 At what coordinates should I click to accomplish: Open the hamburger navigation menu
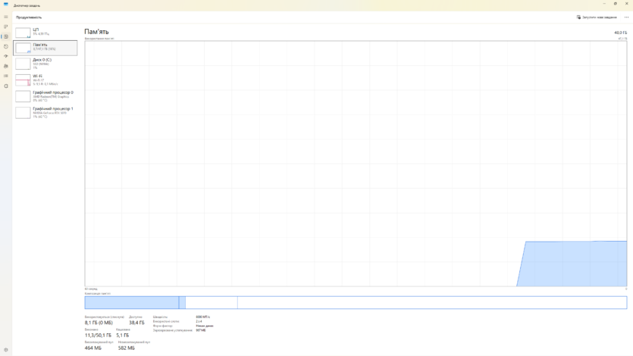click(6, 17)
